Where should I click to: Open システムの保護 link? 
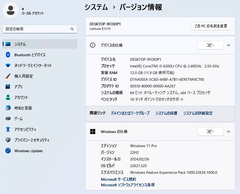click(x=166, y=113)
